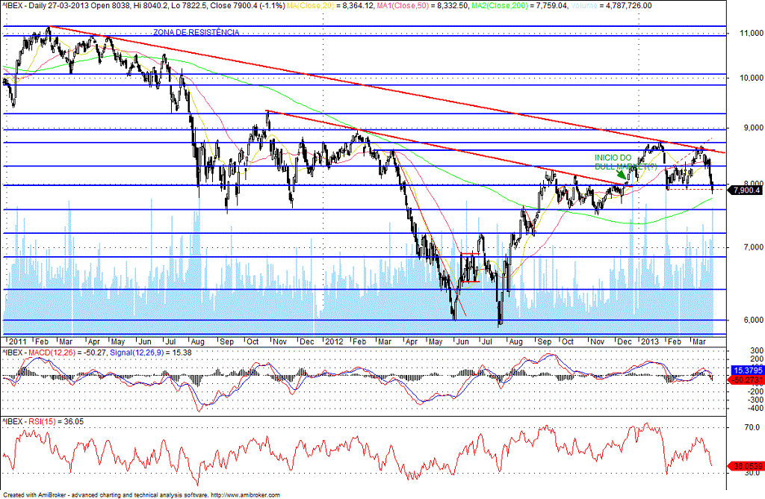Click the Mar label at the far-right axis end
The height and width of the screenshot is (499, 765).
(699, 341)
